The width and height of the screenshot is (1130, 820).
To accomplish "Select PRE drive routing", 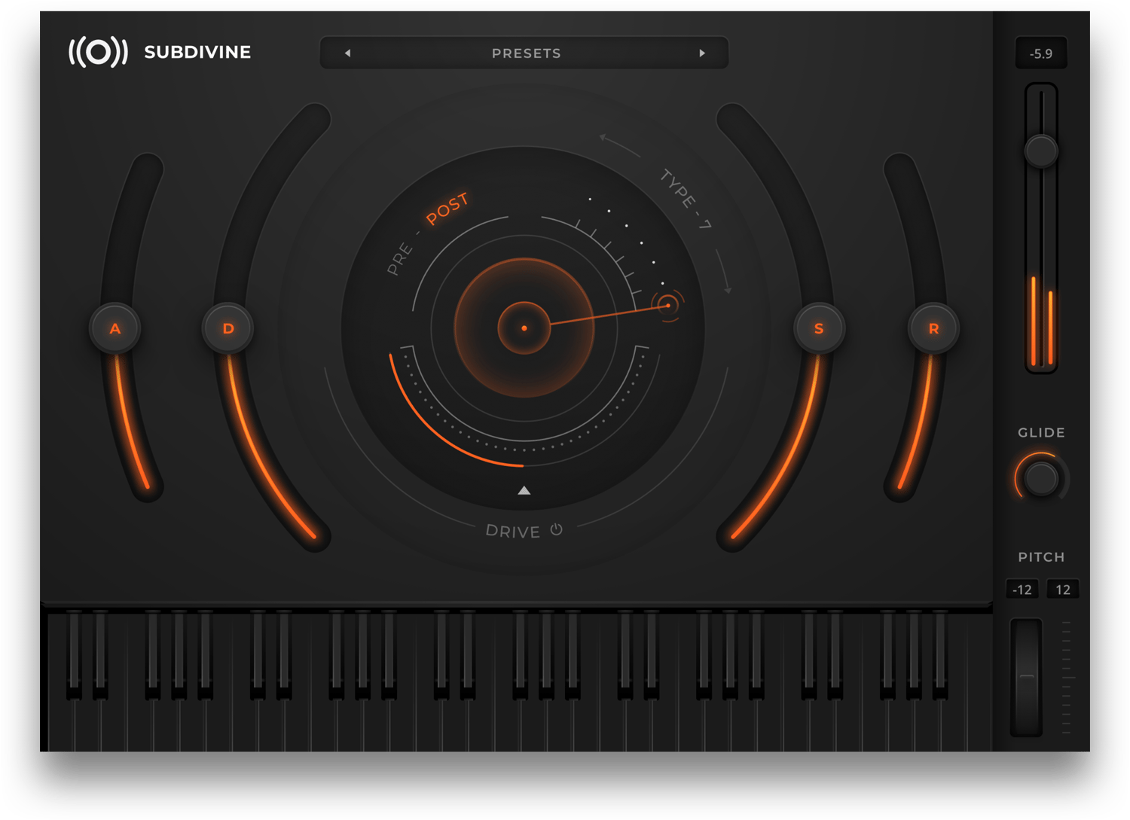I will (x=399, y=258).
